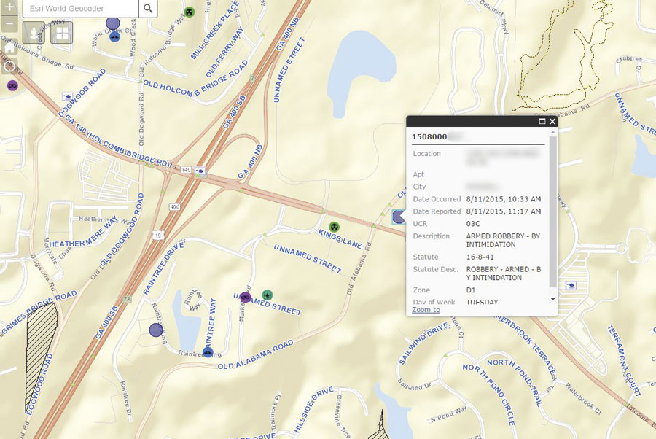Select the locate-me person icon
656x439 pixels.
34,33
